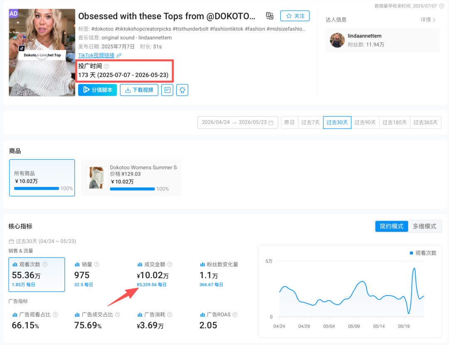Image resolution: width=449 pixels, height=345 pixels.
Task: Click the lightbulb idea icon button
Action: [x=182, y=90]
